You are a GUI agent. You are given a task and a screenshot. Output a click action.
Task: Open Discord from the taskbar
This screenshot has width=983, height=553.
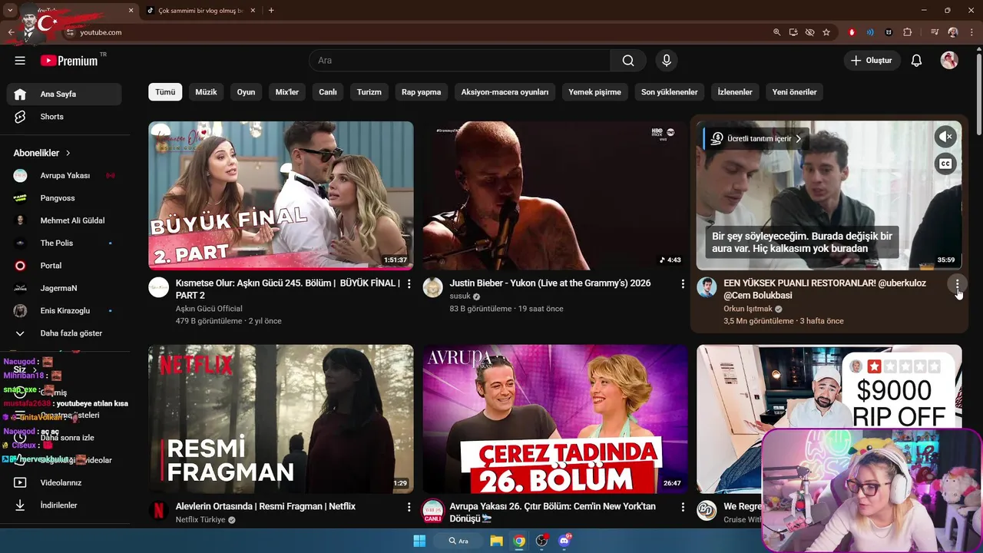coord(564,541)
